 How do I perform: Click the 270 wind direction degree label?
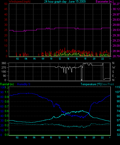(4, 67)
